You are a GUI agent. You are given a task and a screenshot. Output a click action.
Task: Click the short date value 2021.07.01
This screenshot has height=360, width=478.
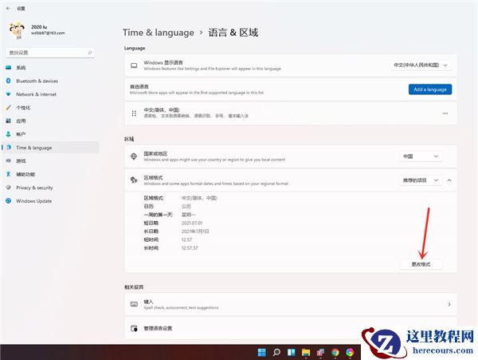(x=192, y=224)
